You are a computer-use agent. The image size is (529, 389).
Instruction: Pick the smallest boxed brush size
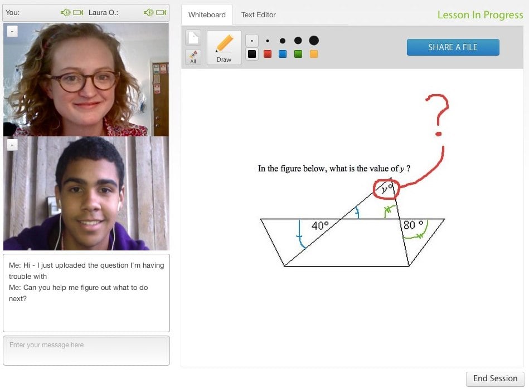252,41
